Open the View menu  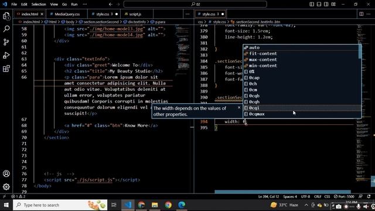tap(54, 4)
